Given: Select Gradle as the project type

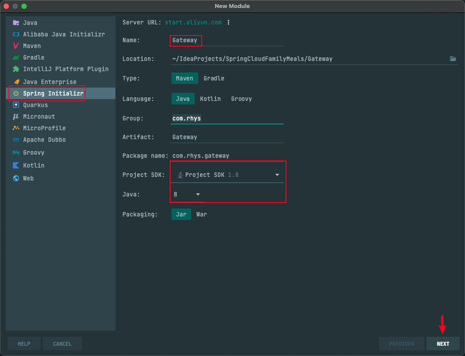Looking at the screenshot, I should pyautogui.click(x=214, y=78).
